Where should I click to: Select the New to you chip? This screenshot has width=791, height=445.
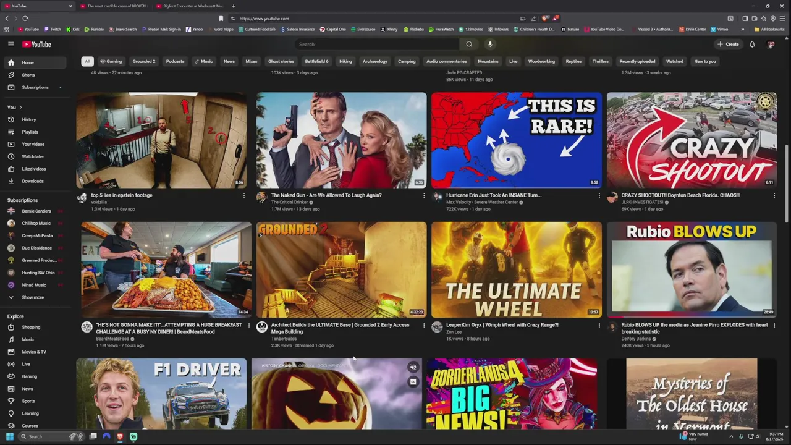(x=704, y=61)
